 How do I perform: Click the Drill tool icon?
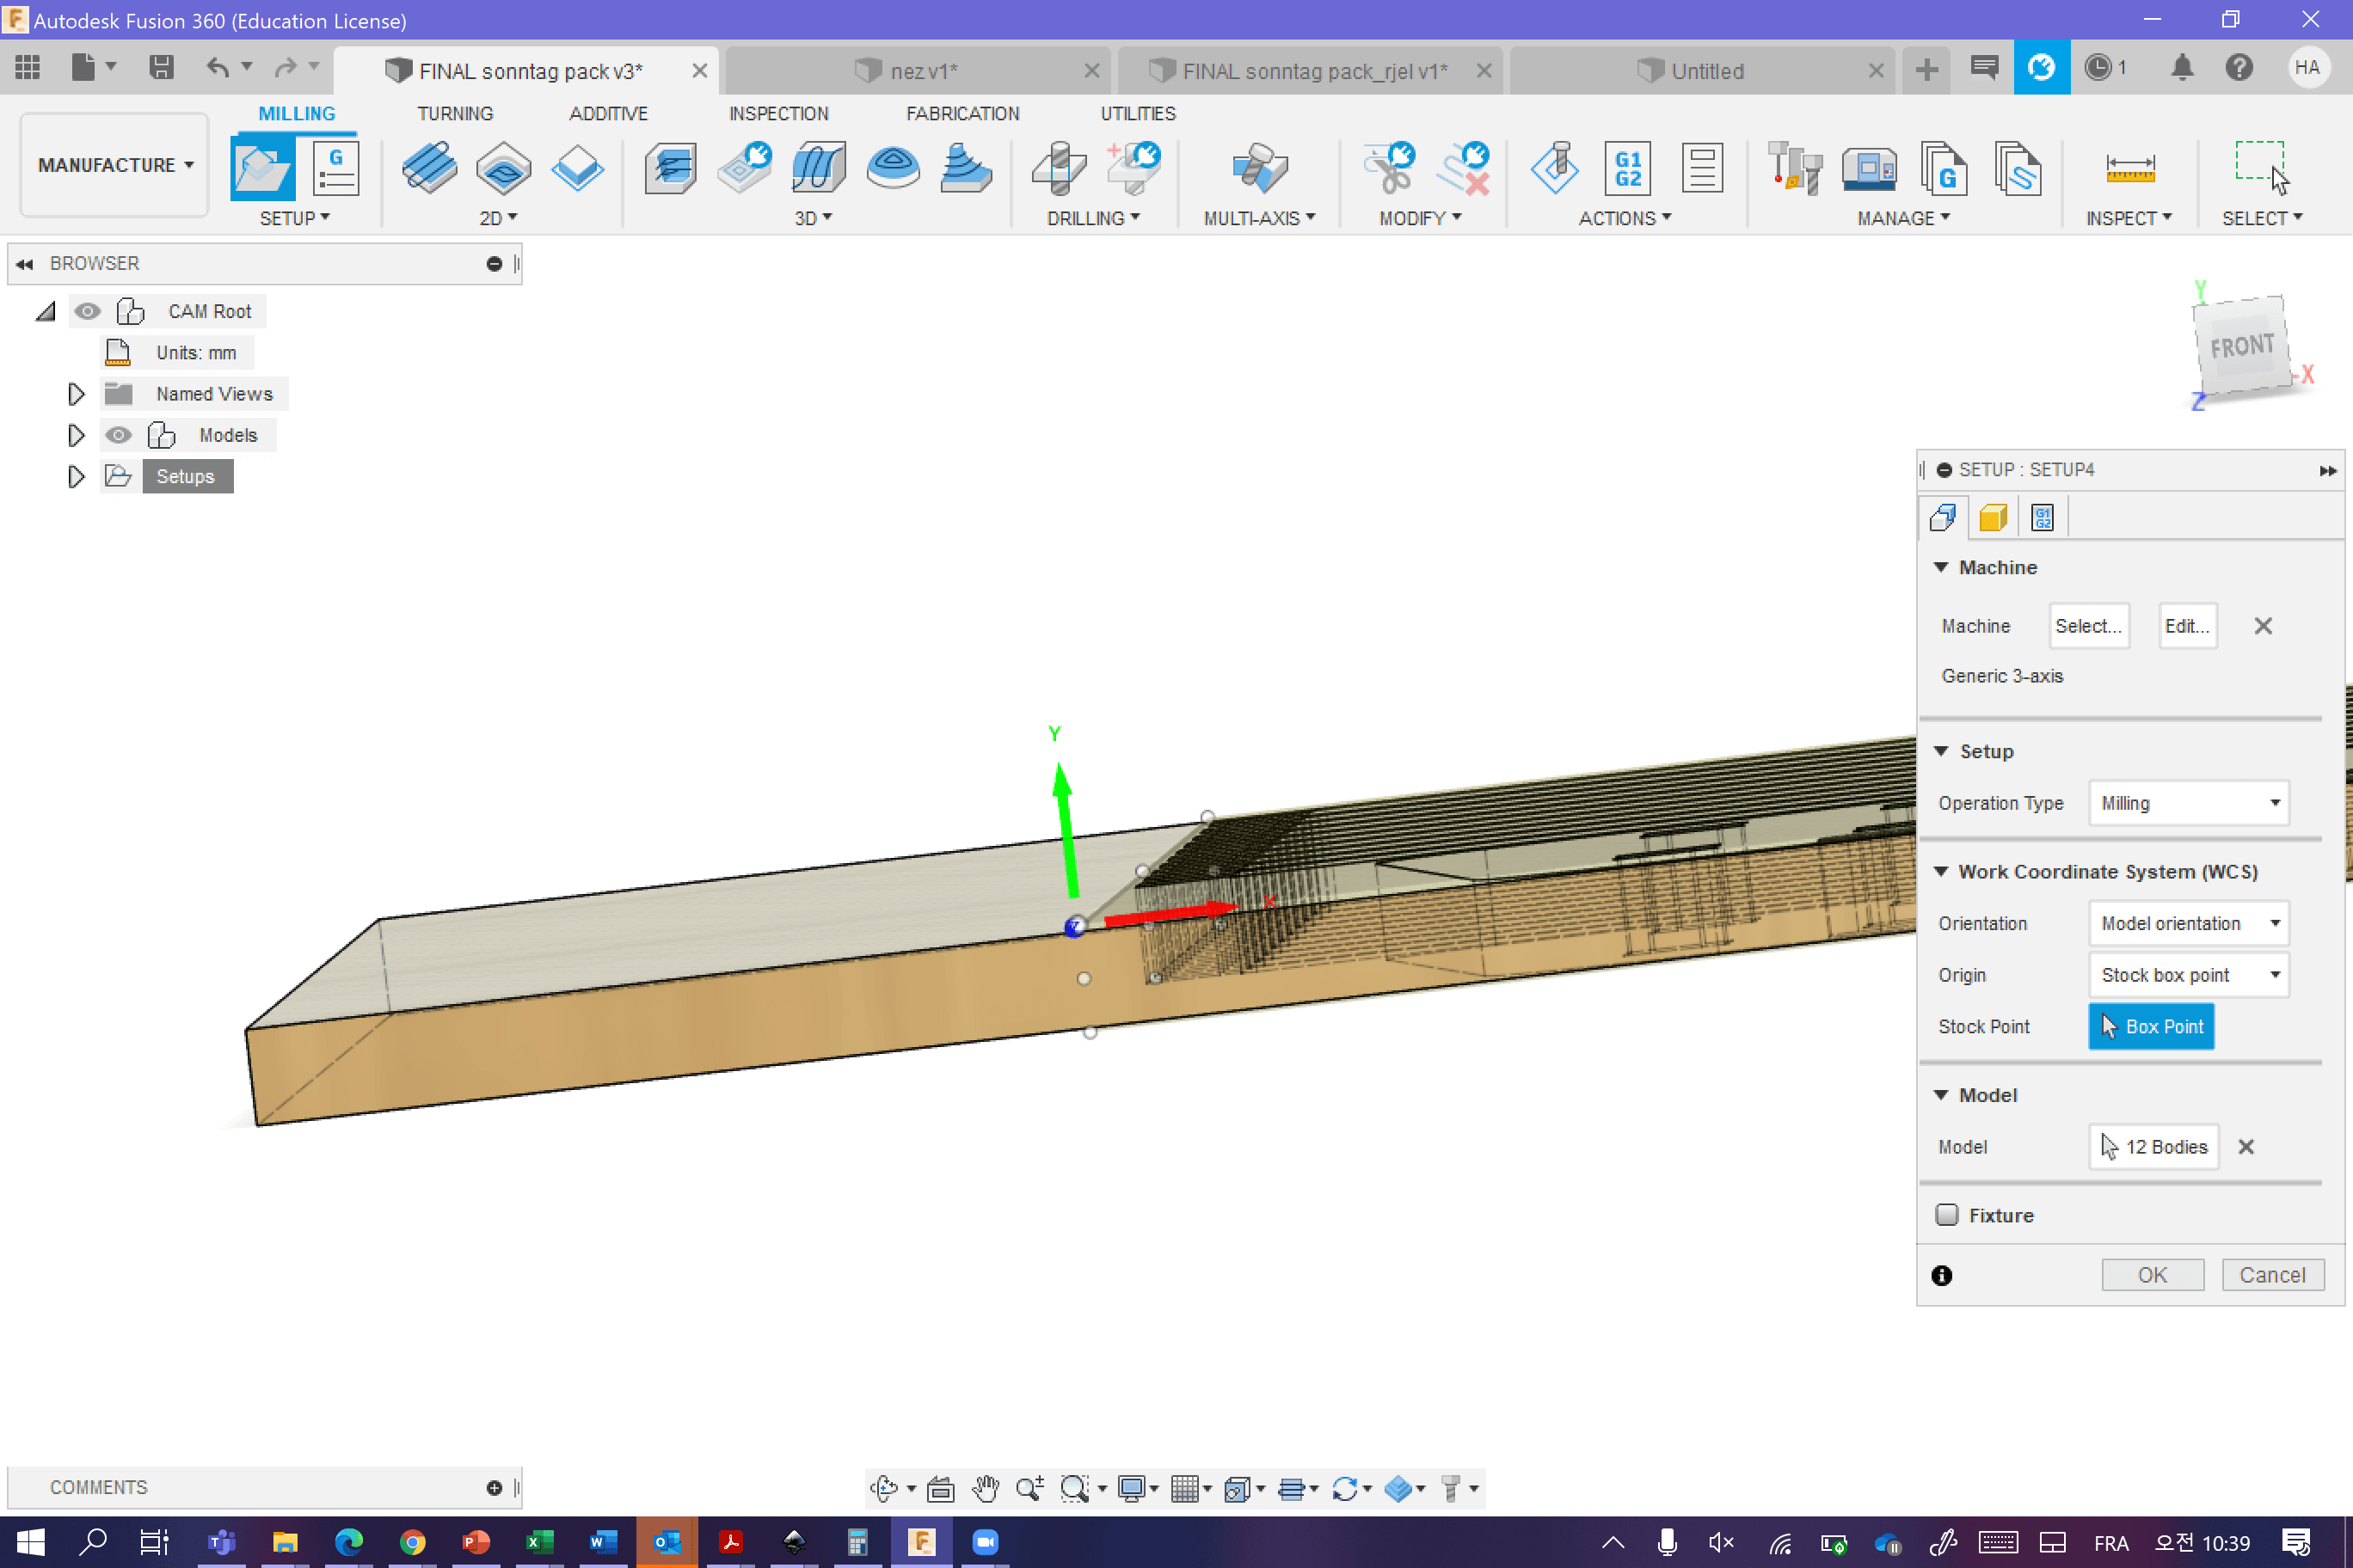click(x=1059, y=168)
